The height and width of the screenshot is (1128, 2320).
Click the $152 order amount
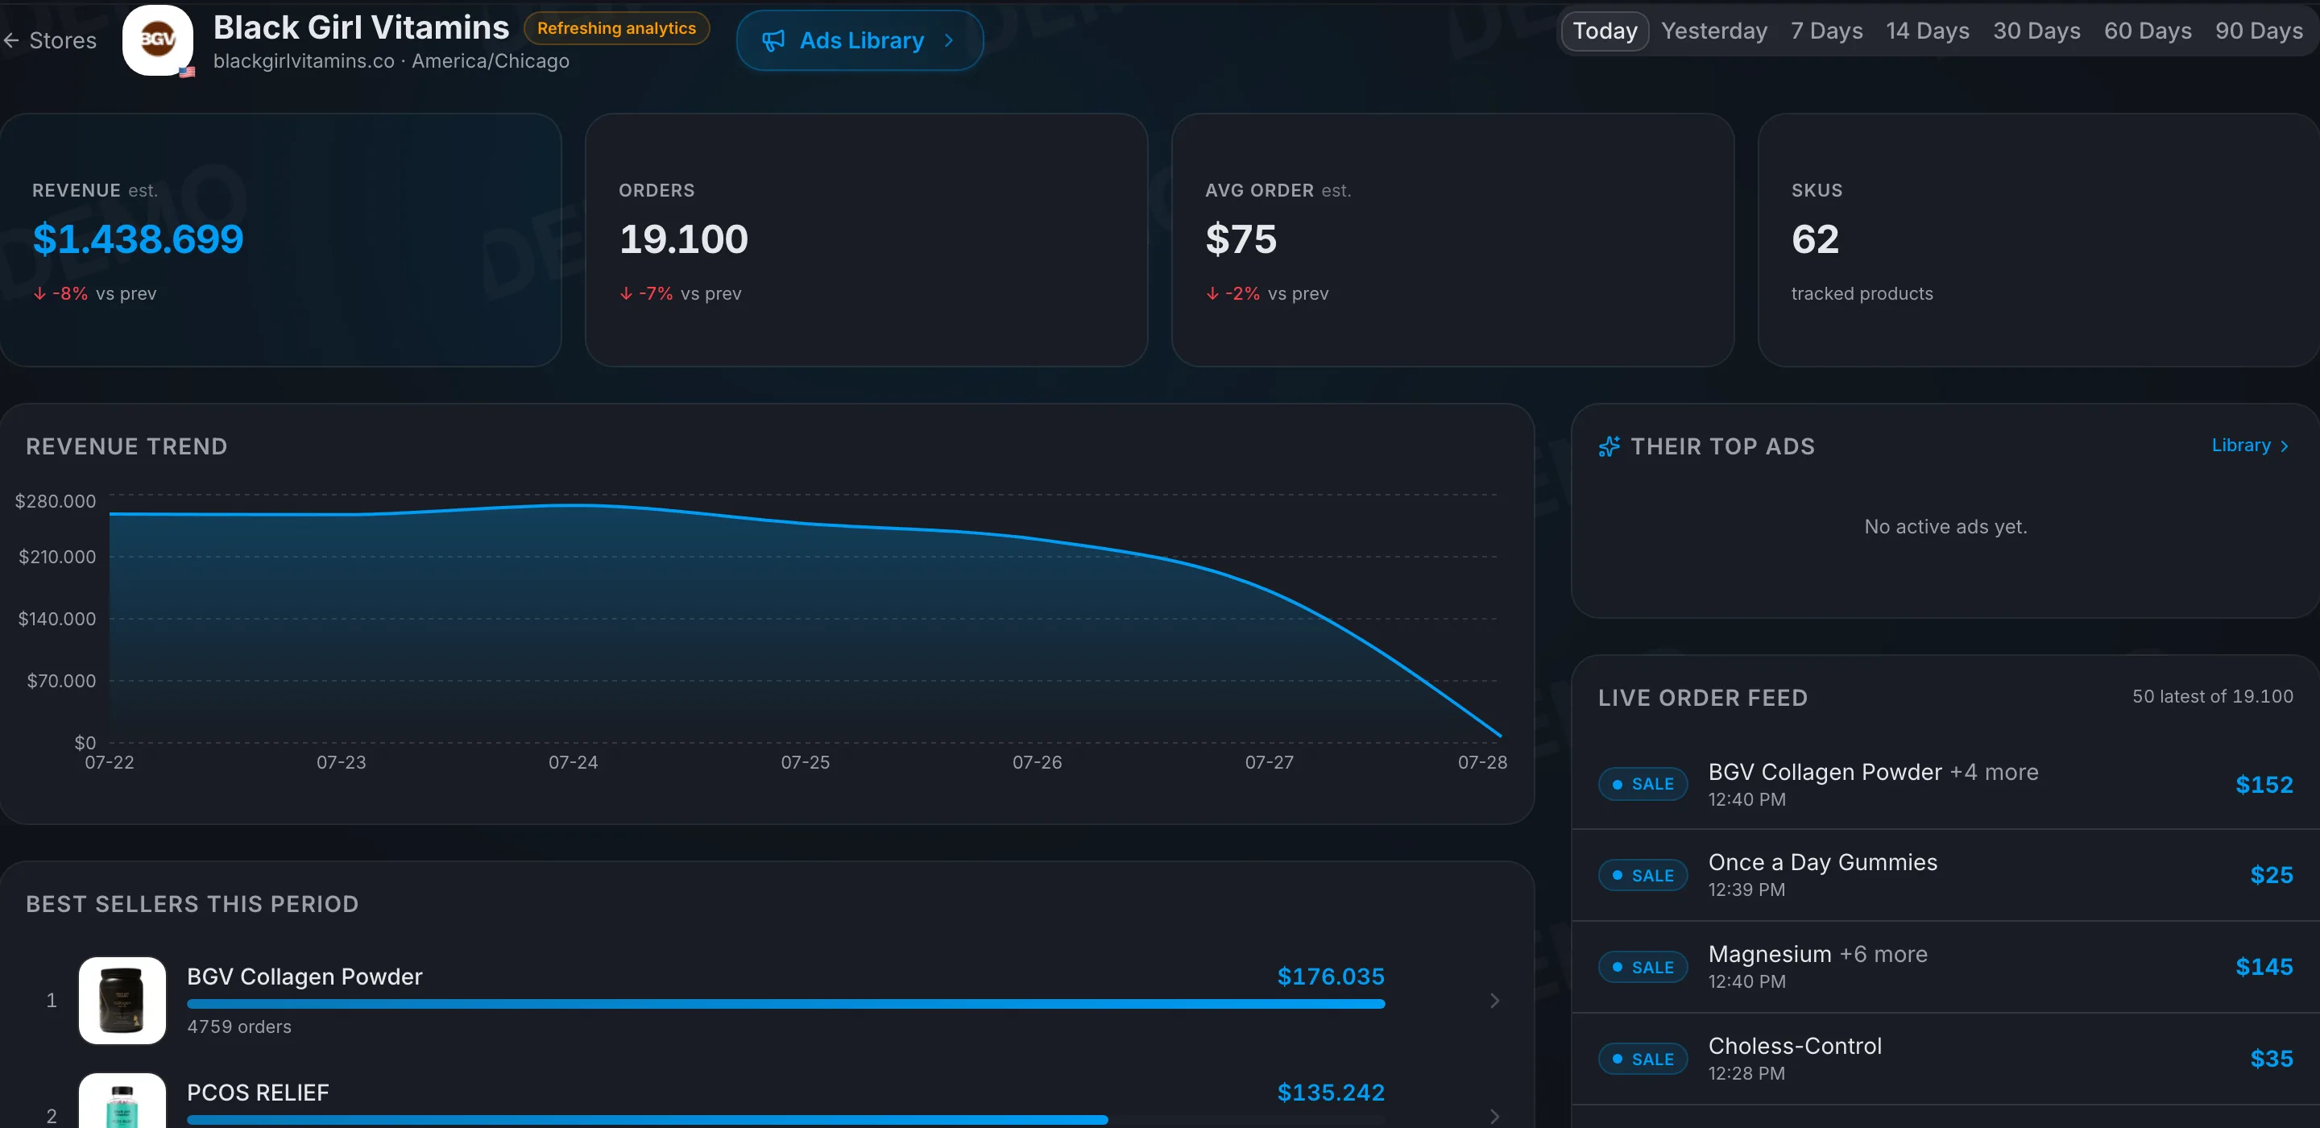tap(2264, 785)
